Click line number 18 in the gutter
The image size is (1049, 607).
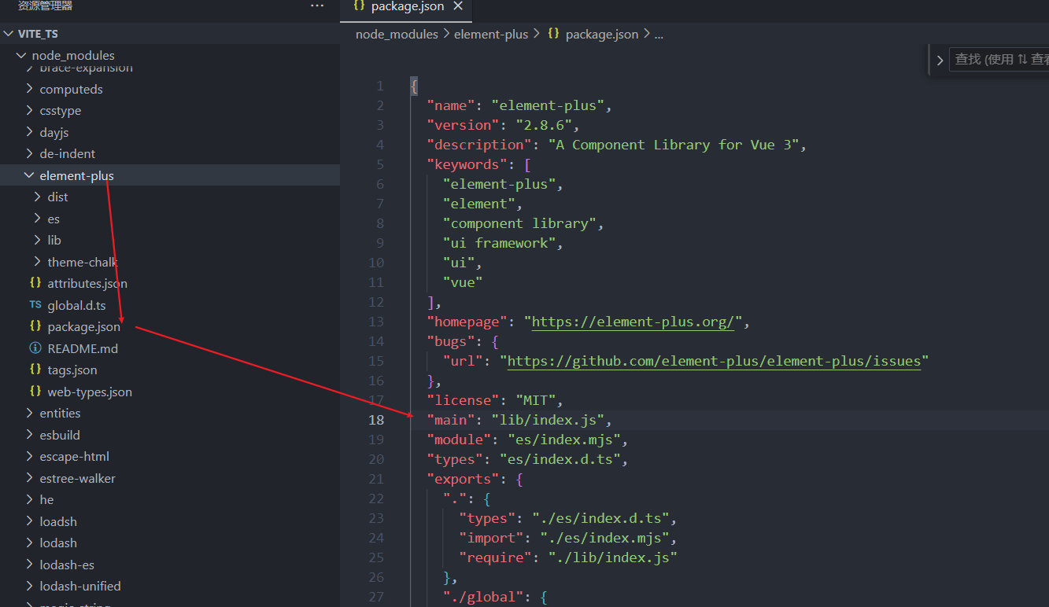coord(376,420)
